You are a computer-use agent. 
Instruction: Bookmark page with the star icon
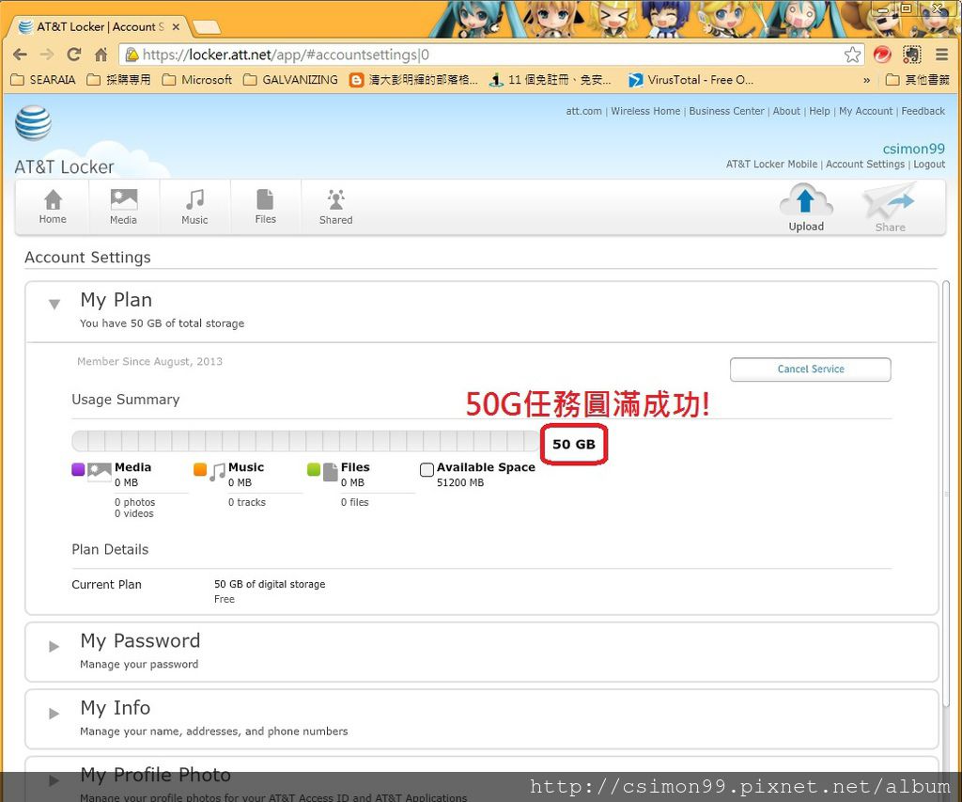click(x=852, y=55)
